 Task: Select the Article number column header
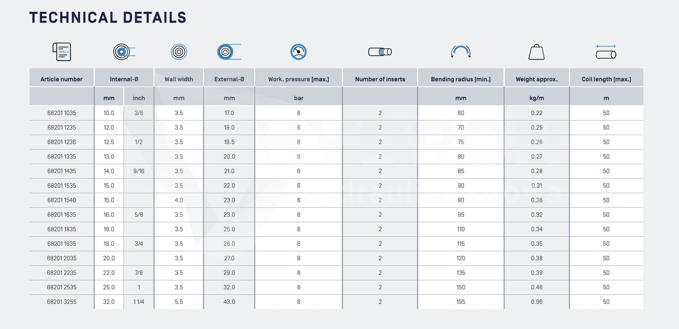tap(62, 79)
